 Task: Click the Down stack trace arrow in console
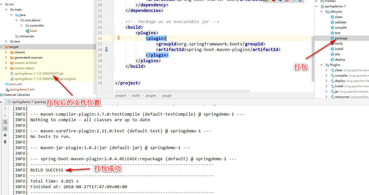(5, 115)
